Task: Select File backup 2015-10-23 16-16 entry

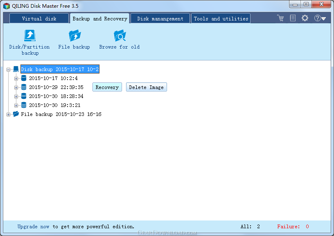Action: [61, 114]
